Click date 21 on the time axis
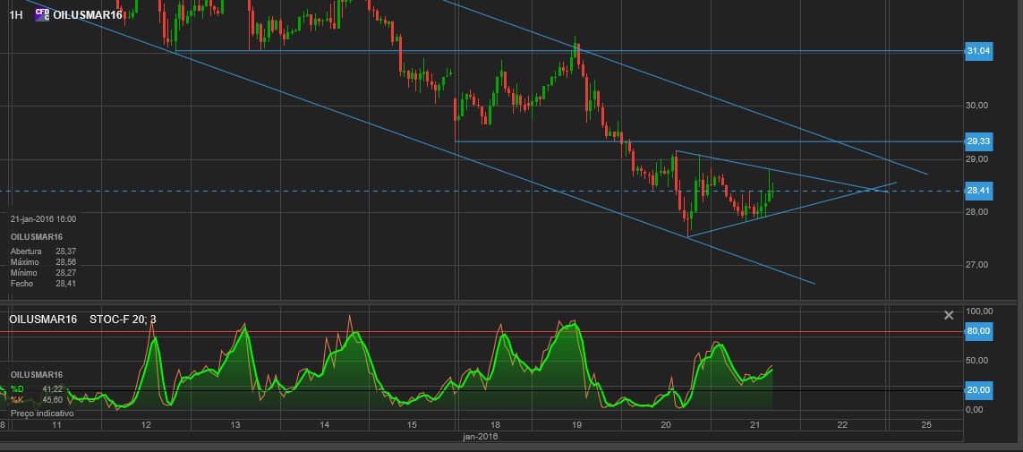This screenshot has height=452, width=1023. coord(754,425)
